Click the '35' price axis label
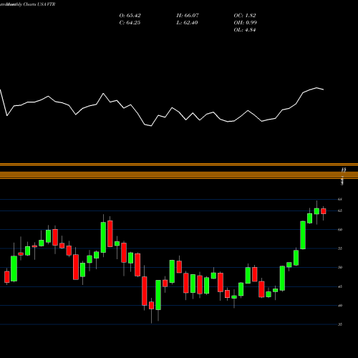 340,324
